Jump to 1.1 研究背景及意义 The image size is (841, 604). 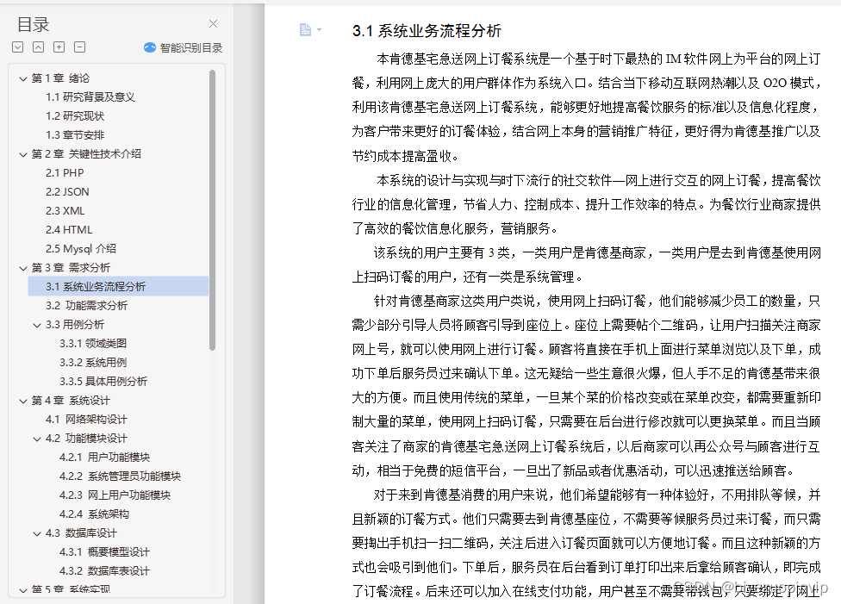(x=90, y=97)
